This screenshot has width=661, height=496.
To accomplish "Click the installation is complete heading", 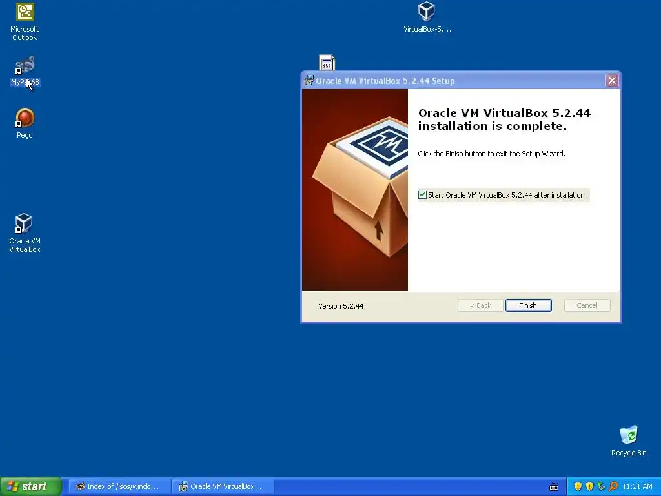I will point(504,119).
